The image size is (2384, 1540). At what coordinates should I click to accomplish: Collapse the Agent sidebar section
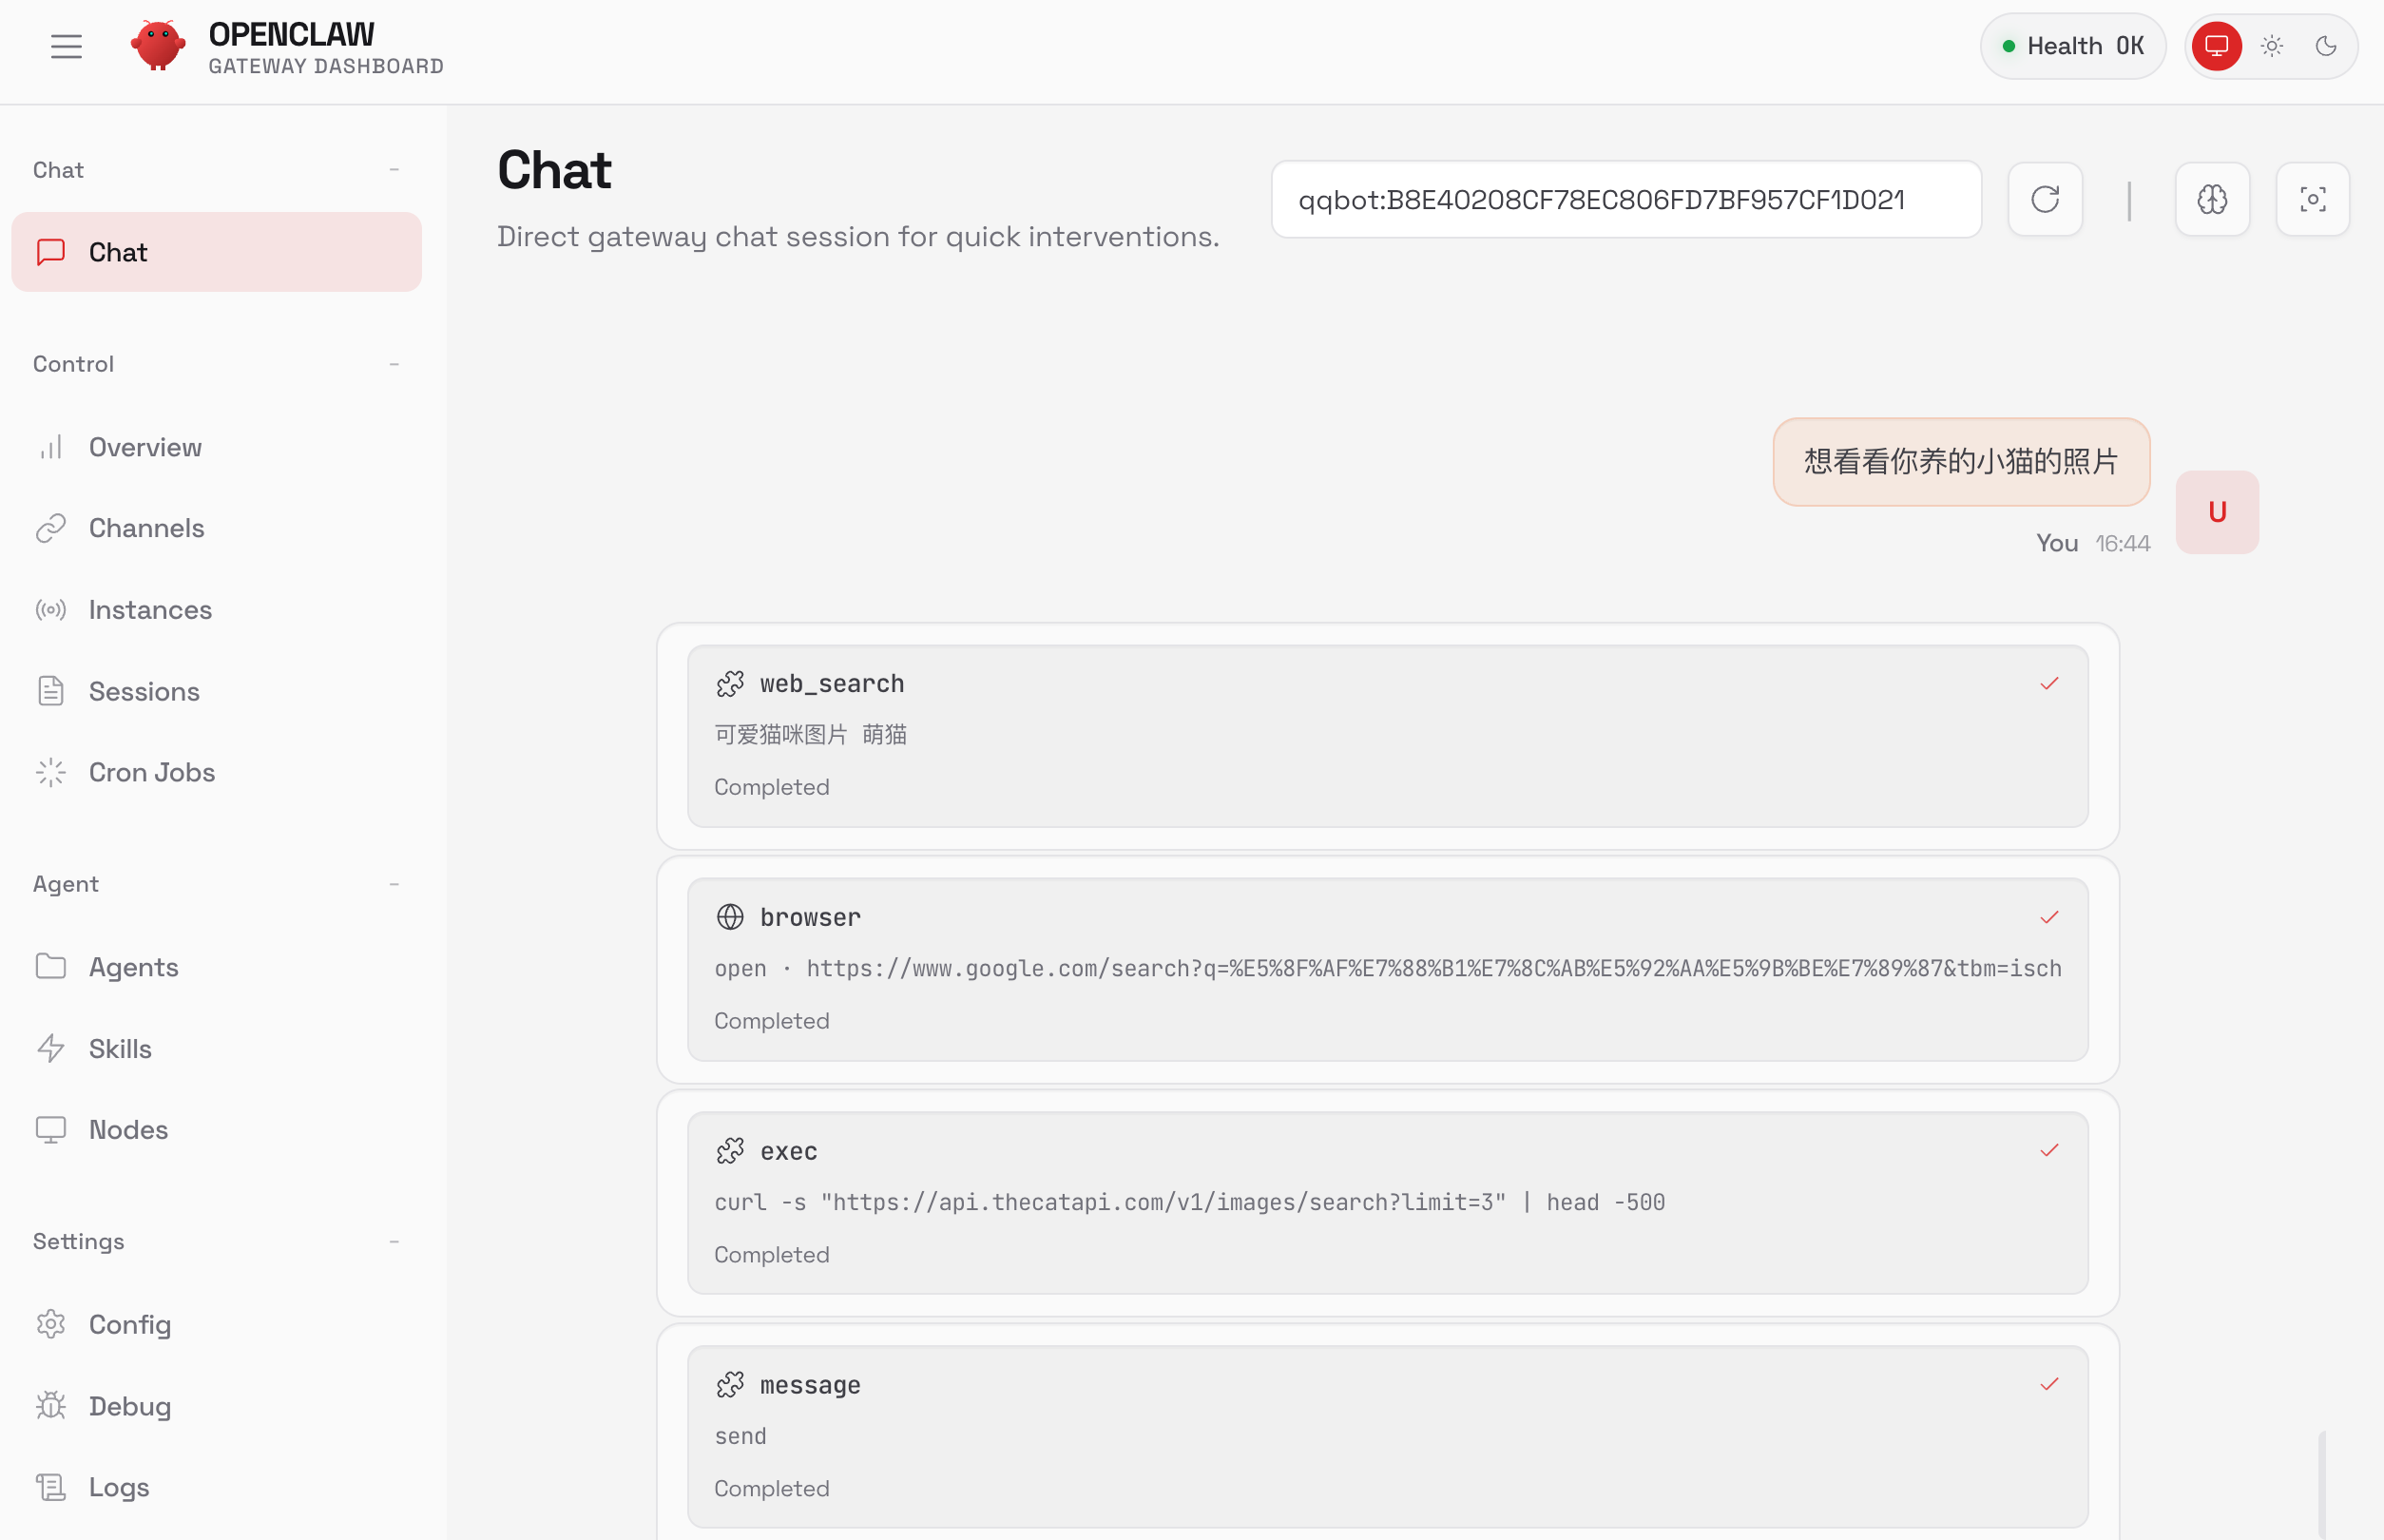tap(394, 884)
